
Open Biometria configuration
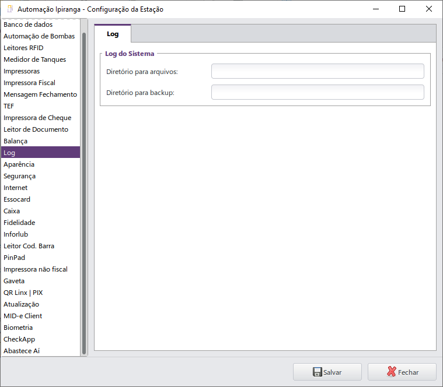41,328
